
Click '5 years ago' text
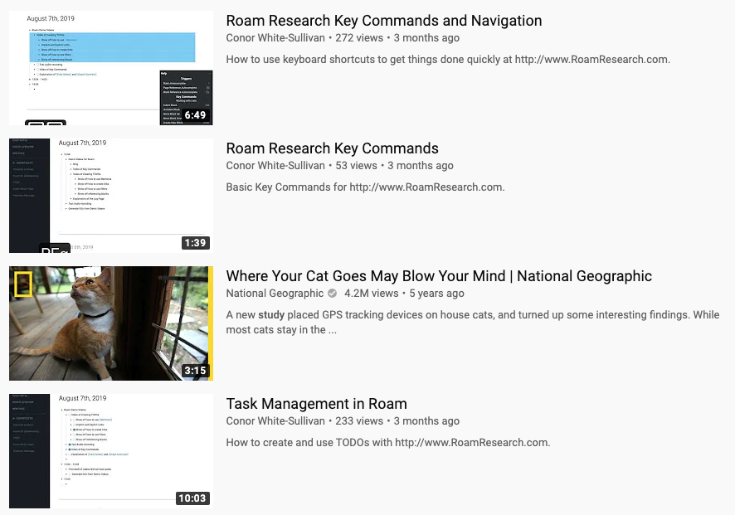(x=436, y=294)
